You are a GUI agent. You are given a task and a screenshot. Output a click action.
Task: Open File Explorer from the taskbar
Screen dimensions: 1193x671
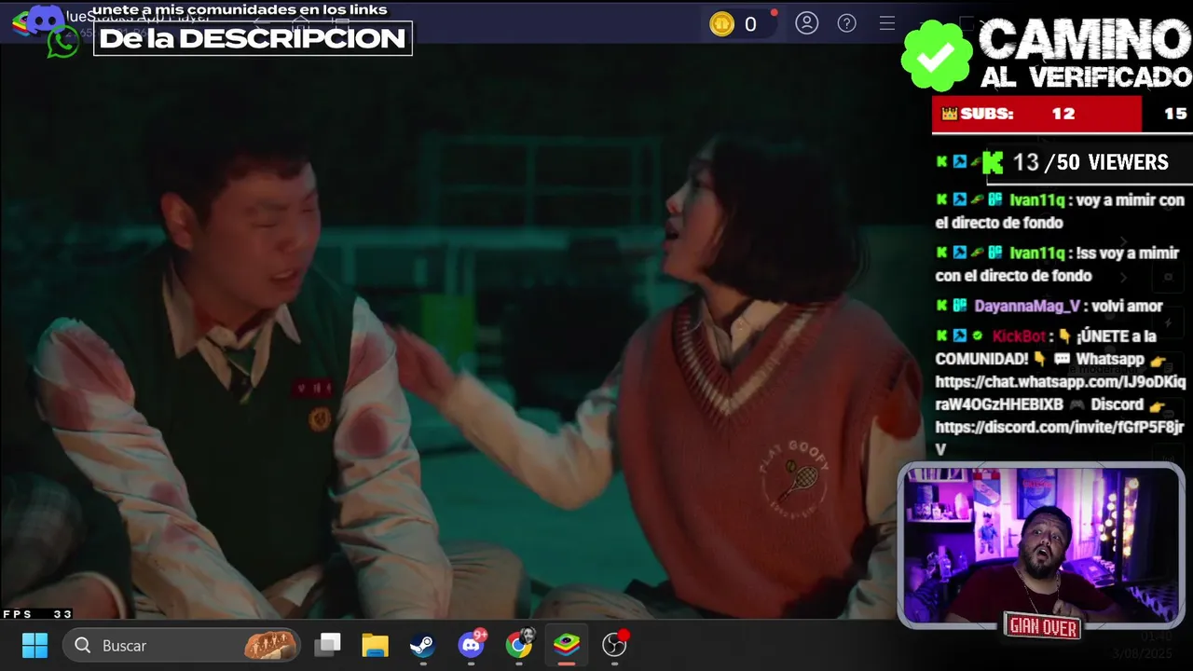[375, 645]
